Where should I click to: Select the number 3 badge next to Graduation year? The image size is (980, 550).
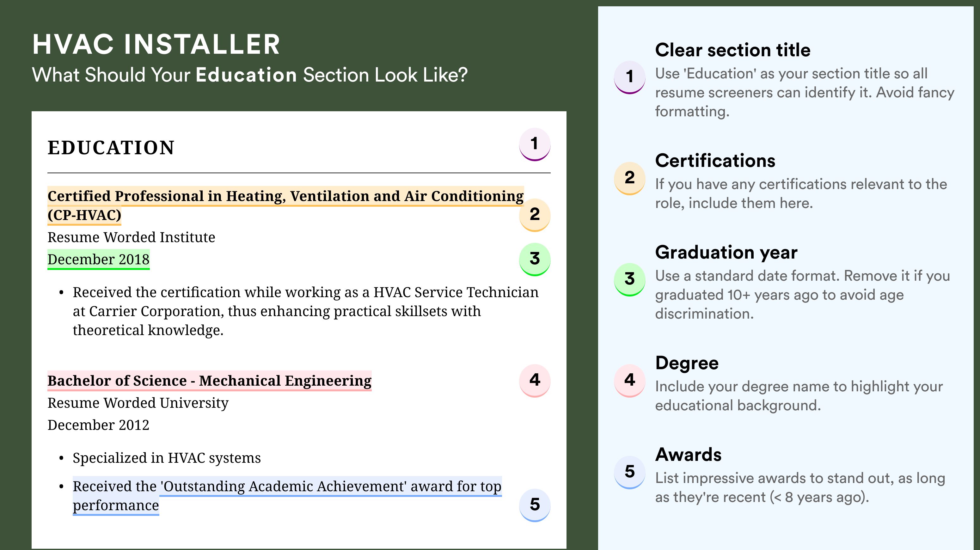click(x=630, y=279)
